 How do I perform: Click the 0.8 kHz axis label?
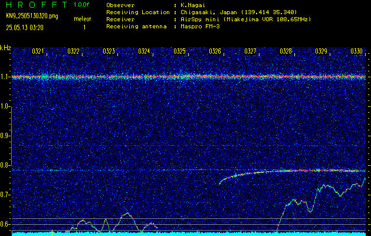coord(4,165)
